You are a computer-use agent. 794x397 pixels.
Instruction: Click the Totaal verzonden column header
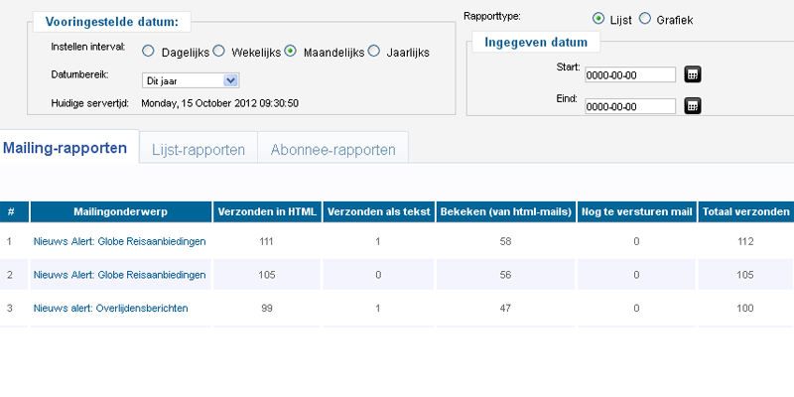coord(746,211)
